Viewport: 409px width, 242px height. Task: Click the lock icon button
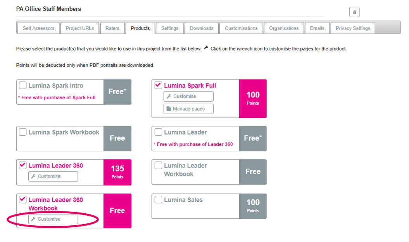pyautogui.click(x=354, y=12)
